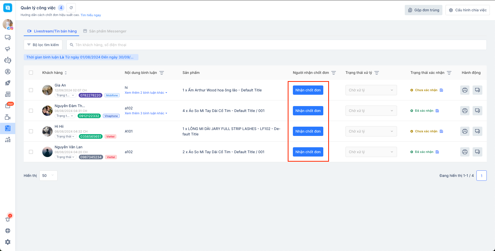Open notifications bell in sidebar
The image size is (495, 251).
coord(8,219)
